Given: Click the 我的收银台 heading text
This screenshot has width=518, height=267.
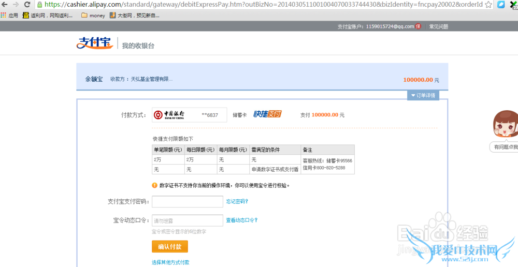Looking at the screenshot, I should [x=138, y=46].
